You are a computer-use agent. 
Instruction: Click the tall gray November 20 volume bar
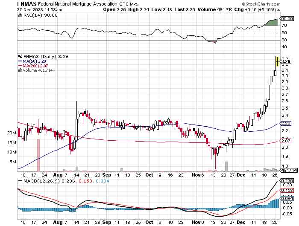tap(226, 167)
